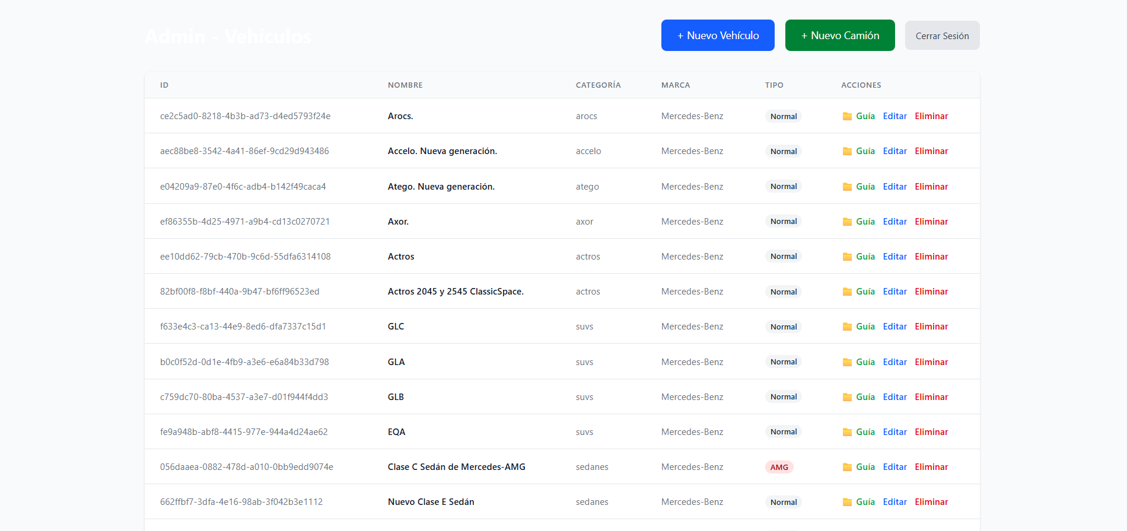Select the name Nuevo Clase E Sedán
This screenshot has height=531, width=1127.
431,502
